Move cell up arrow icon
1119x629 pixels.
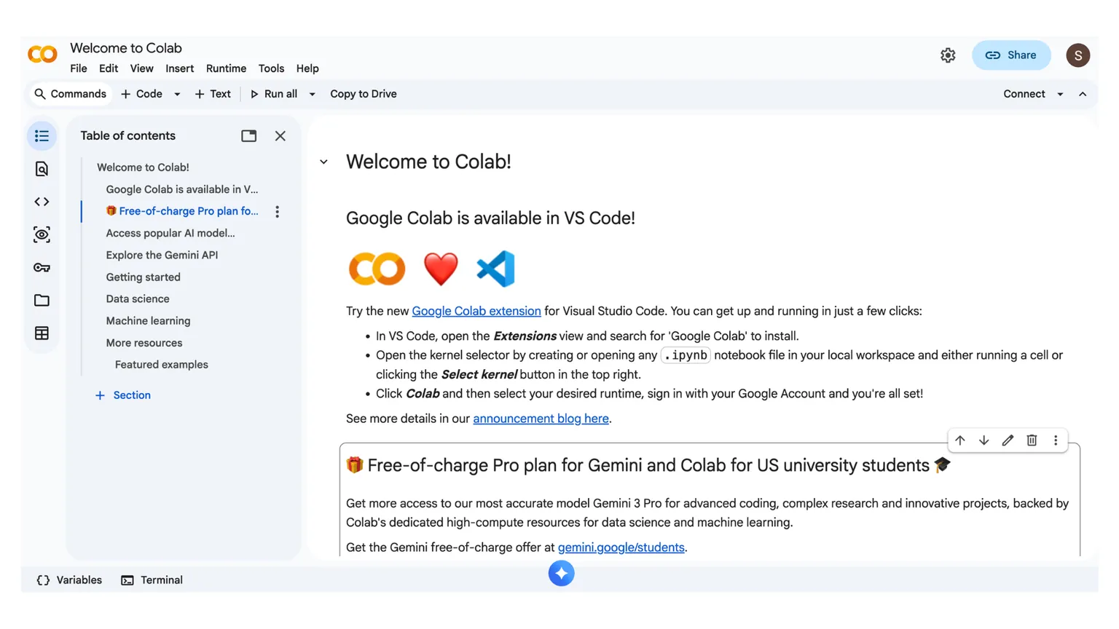pos(960,440)
